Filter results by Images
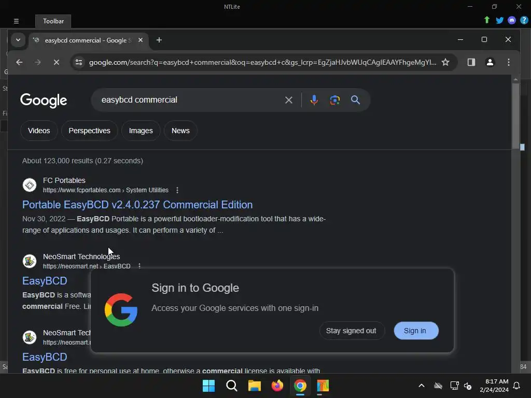This screenshot has height=398, width=531. (x=141, y=131)
